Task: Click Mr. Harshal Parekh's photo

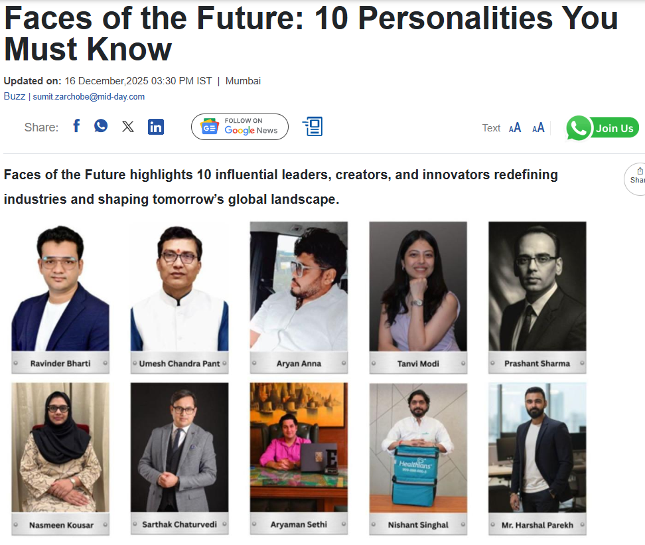Action: 537,447
